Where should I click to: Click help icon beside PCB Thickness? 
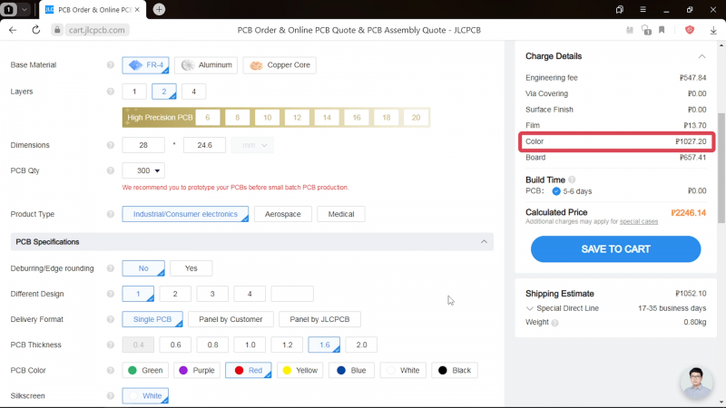click(110, 345)
